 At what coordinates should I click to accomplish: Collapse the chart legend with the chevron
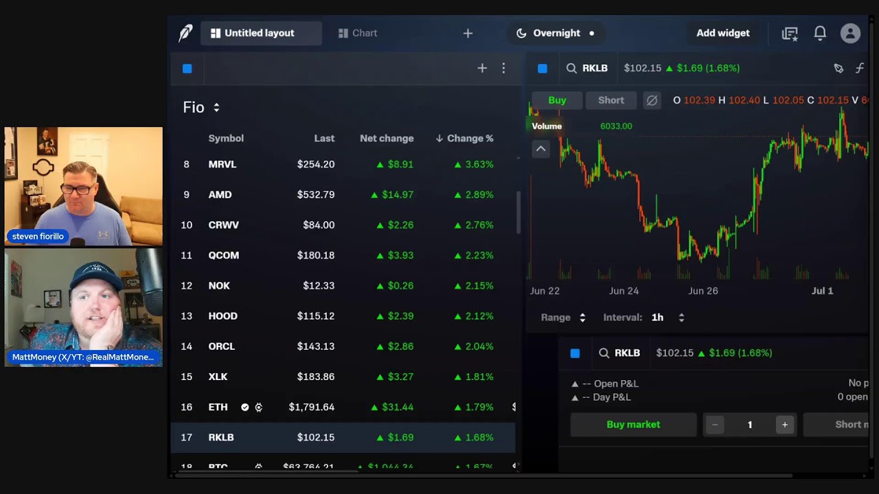pos(540,148)
